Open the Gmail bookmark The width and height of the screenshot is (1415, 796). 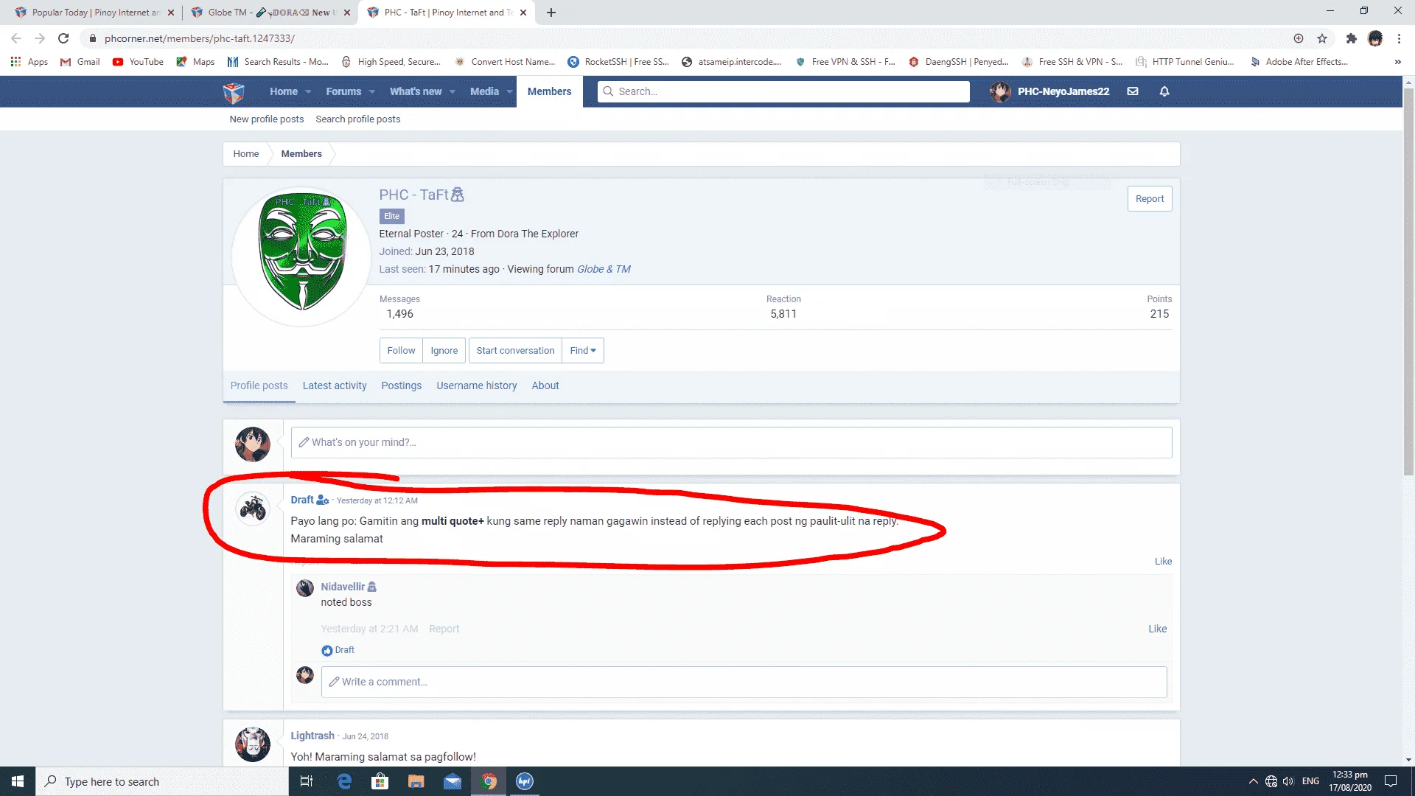pyautogui.click(x=80, y=62)
